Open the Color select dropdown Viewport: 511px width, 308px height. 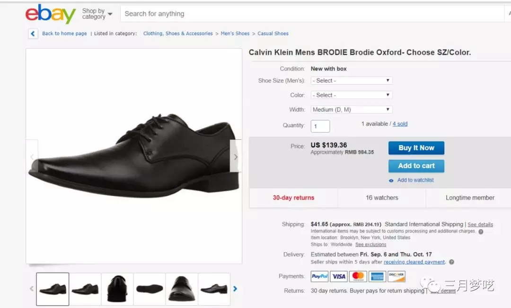coord(351,95)
